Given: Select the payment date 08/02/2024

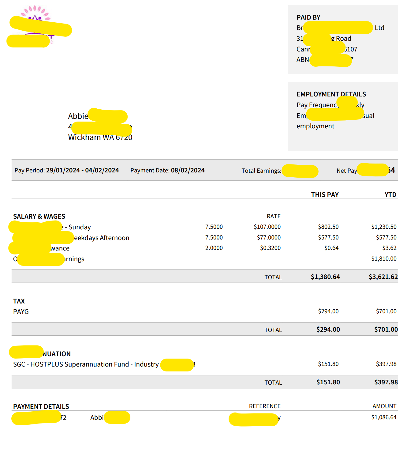Looking at the screenshot, I should (x=188, y=170).
